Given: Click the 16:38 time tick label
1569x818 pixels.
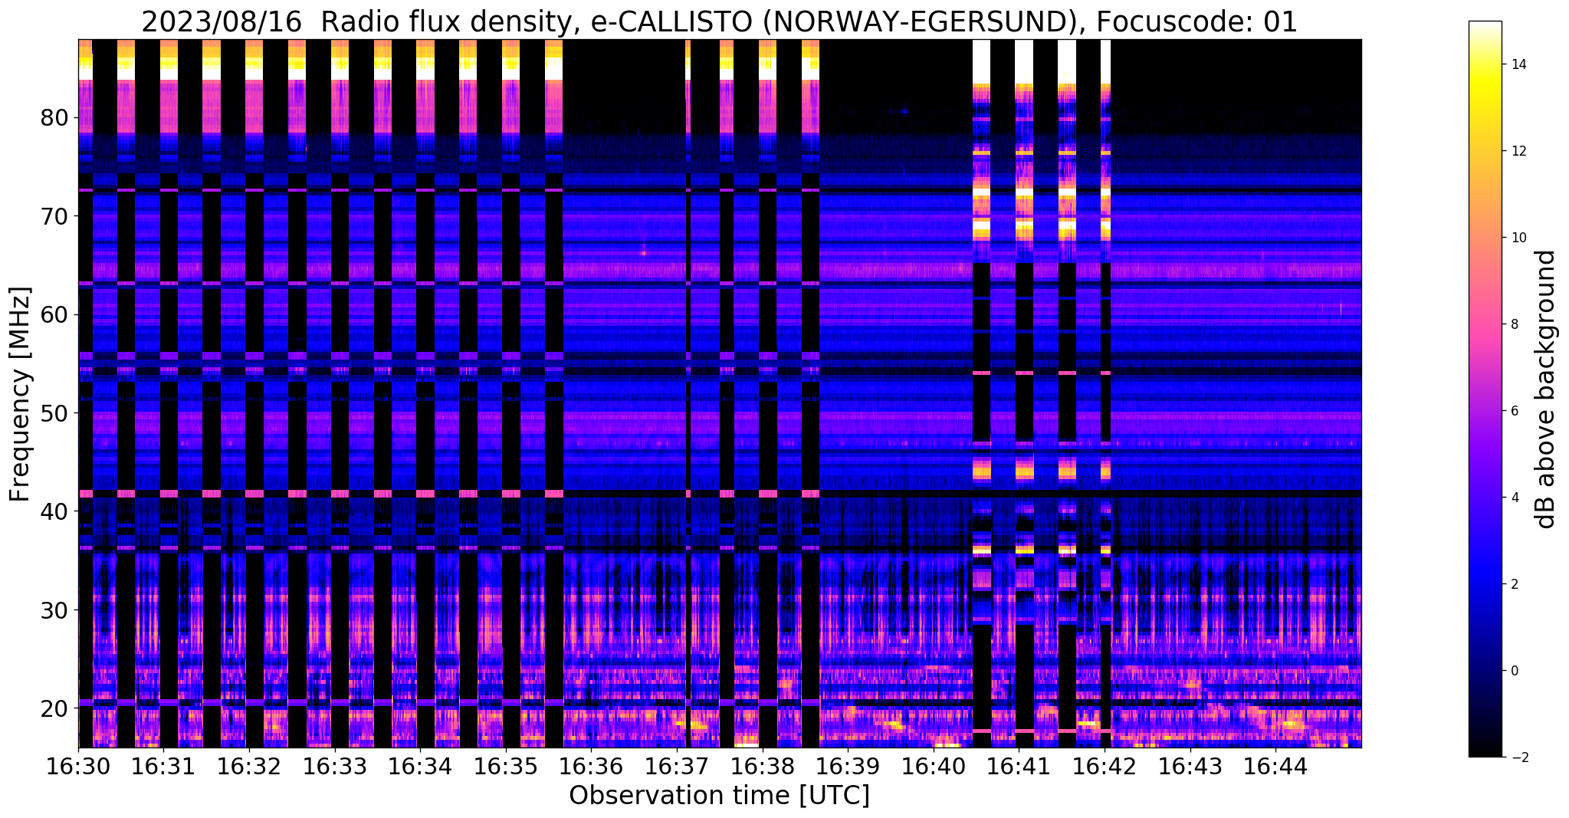Looking at the screenshot, I should click(x=763, y=766).
